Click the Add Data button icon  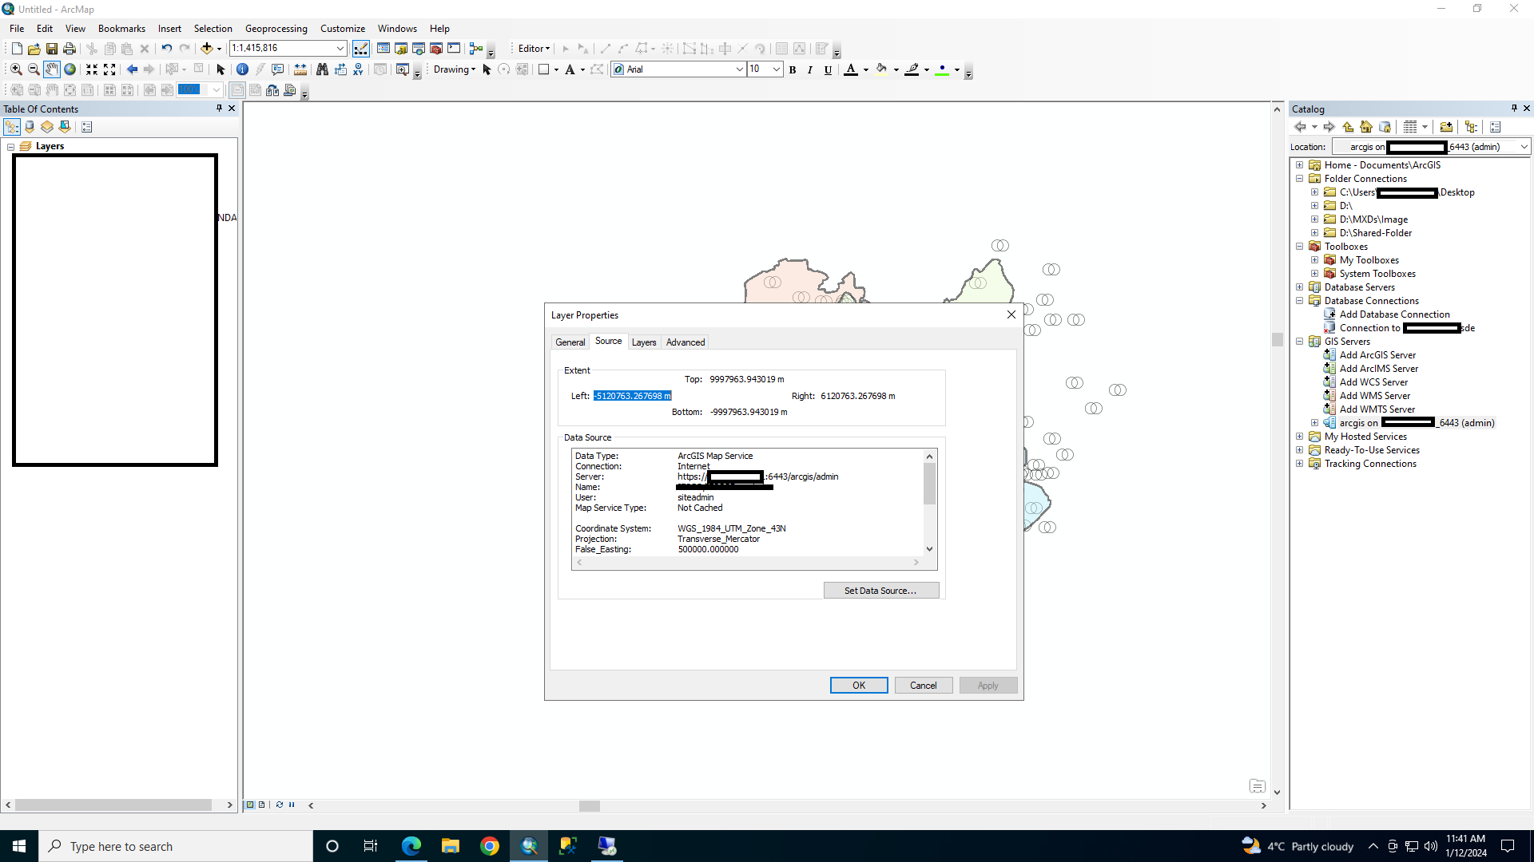click(207, 49)
